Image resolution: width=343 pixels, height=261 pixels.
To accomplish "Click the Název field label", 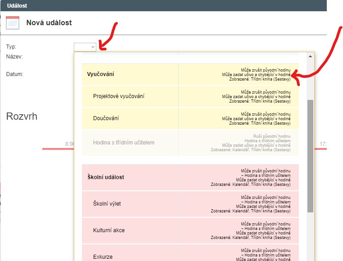I will [x=15, y=57].
